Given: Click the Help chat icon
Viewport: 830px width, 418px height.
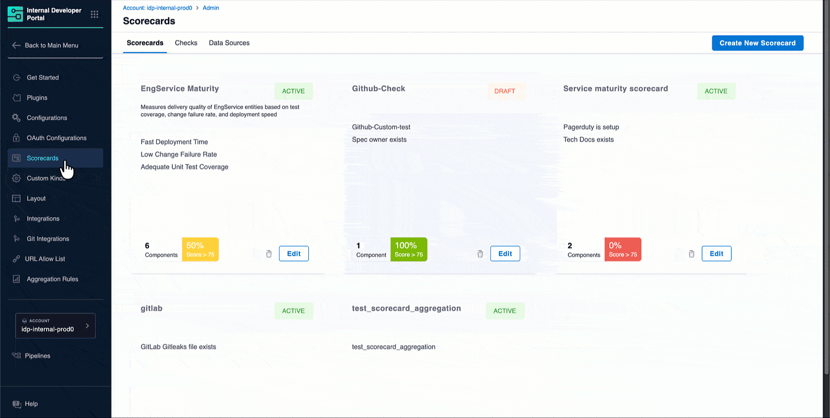Looking at the screenshot, I should click(16, 404).
